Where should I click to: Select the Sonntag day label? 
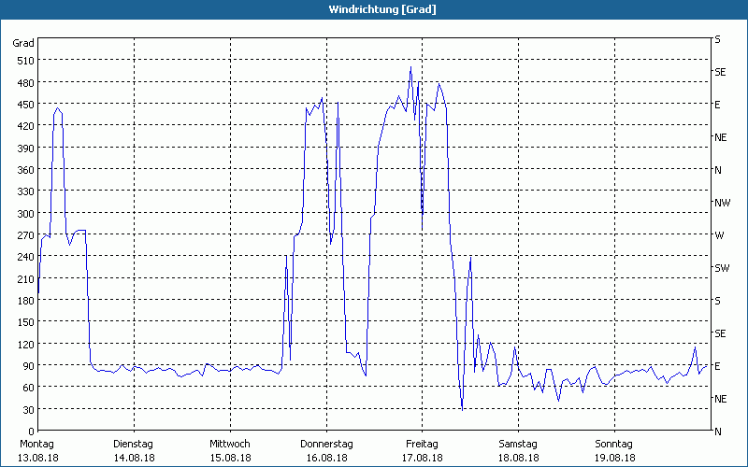pyautogui.click(x=613, y=444)
